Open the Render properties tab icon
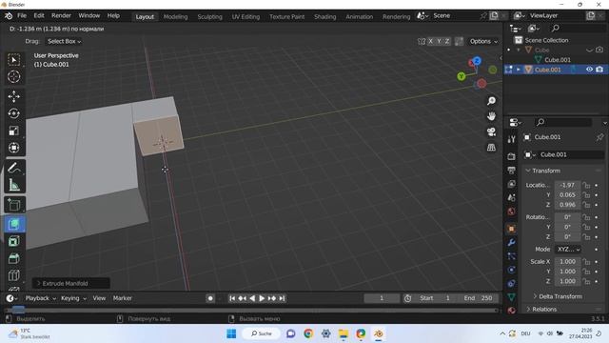This screenshot has height=343, width=609. tap(512, 156)
